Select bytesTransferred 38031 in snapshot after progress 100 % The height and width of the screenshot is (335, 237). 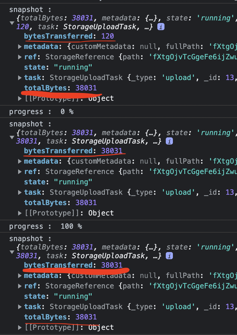(x=73, y=265)
